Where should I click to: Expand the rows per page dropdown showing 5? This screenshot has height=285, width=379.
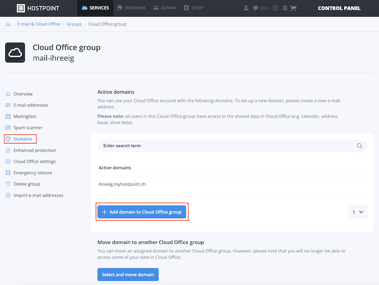coord(358,212)
